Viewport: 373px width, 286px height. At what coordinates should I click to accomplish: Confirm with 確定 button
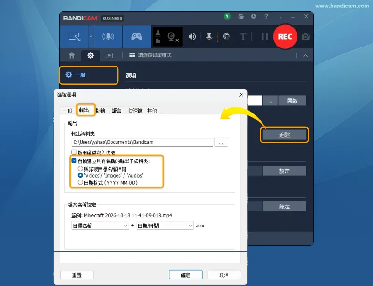[186, 275]
